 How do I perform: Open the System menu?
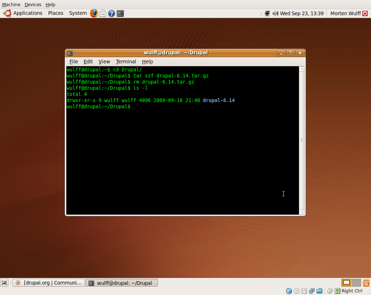tap(78, 13)
